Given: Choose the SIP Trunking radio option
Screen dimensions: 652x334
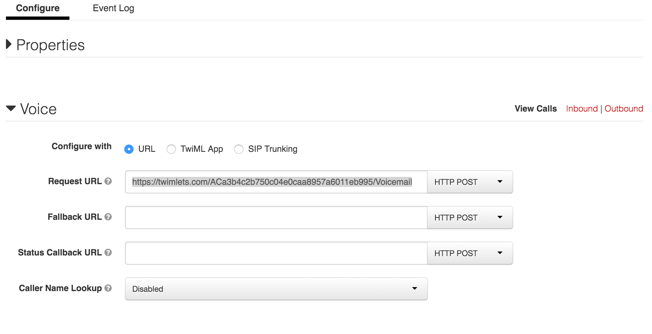Looking at the screenshot, I should [x=239, y=149].
